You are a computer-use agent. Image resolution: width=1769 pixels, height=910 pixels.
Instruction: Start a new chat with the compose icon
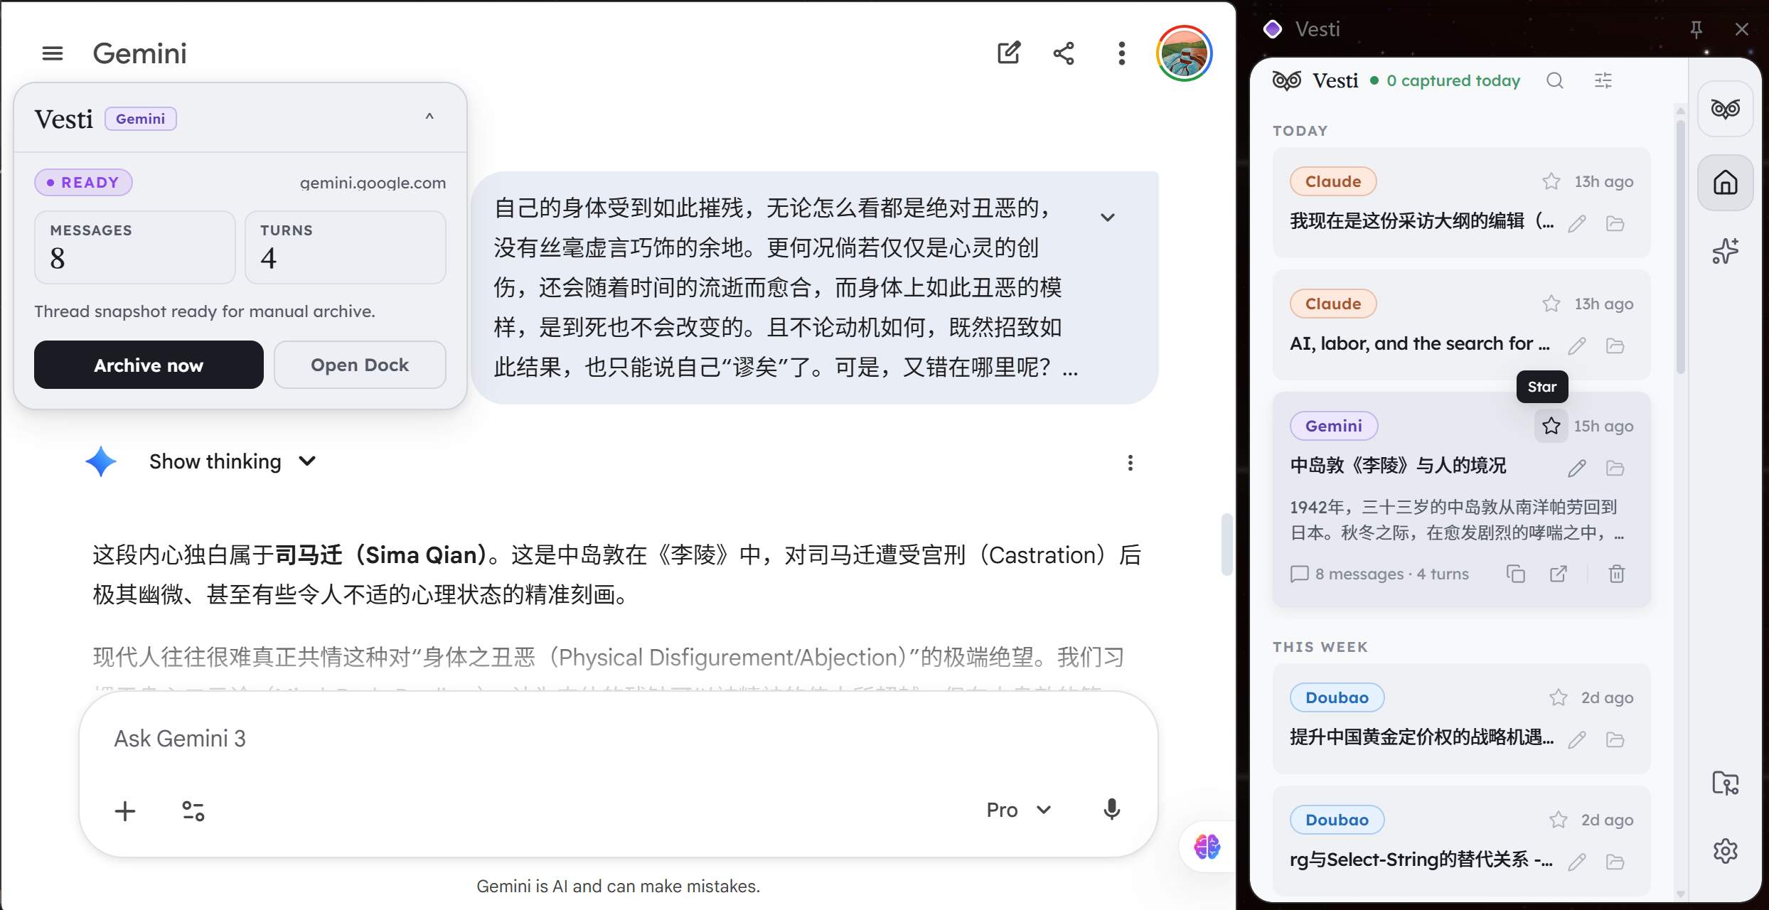click(1008, 53)
